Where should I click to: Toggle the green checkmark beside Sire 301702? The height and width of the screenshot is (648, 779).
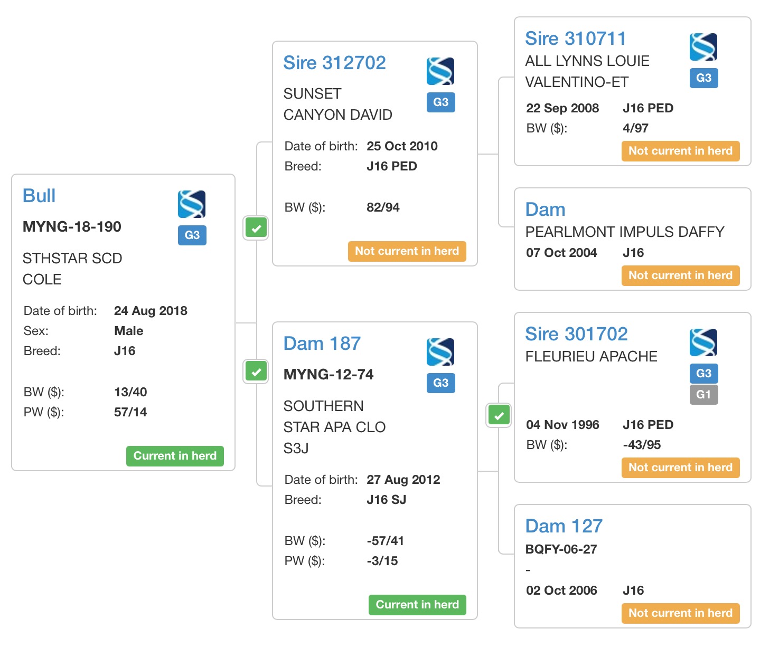(x=499, y=415)
